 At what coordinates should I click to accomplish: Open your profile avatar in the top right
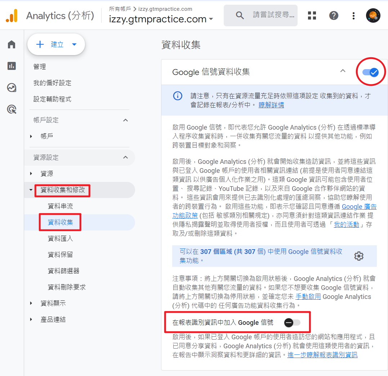pos(373,15)
